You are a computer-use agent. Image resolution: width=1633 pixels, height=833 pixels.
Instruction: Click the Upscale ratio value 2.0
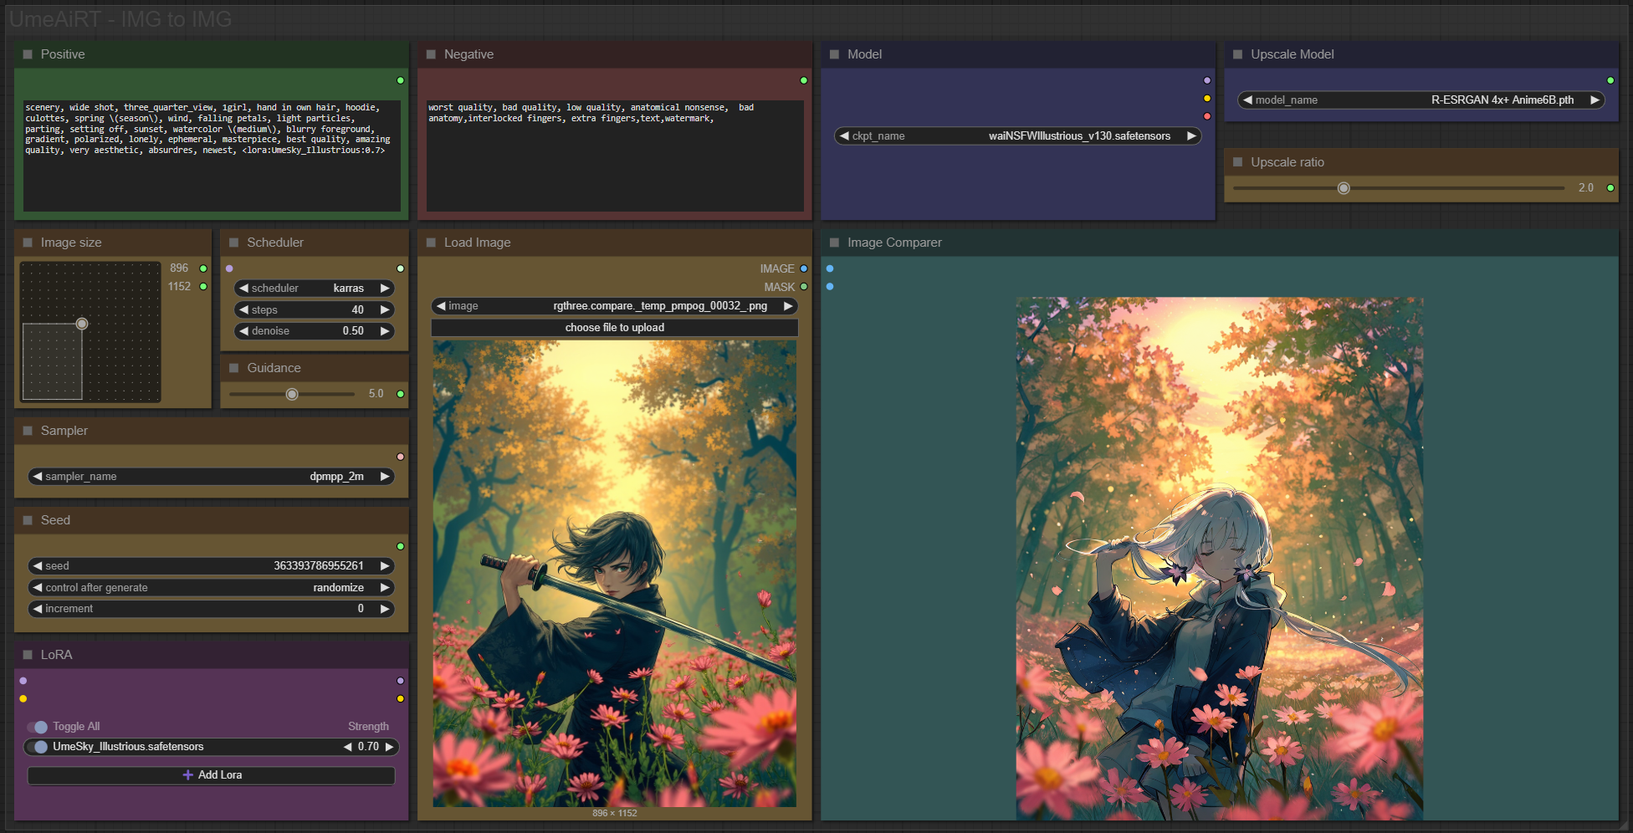(x=1586, y=188)
